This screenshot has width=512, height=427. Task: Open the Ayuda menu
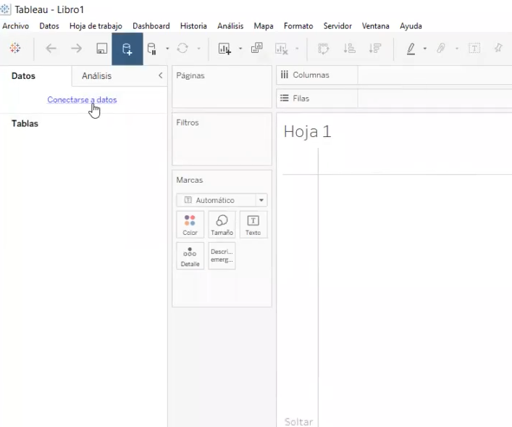click(411, 26)
